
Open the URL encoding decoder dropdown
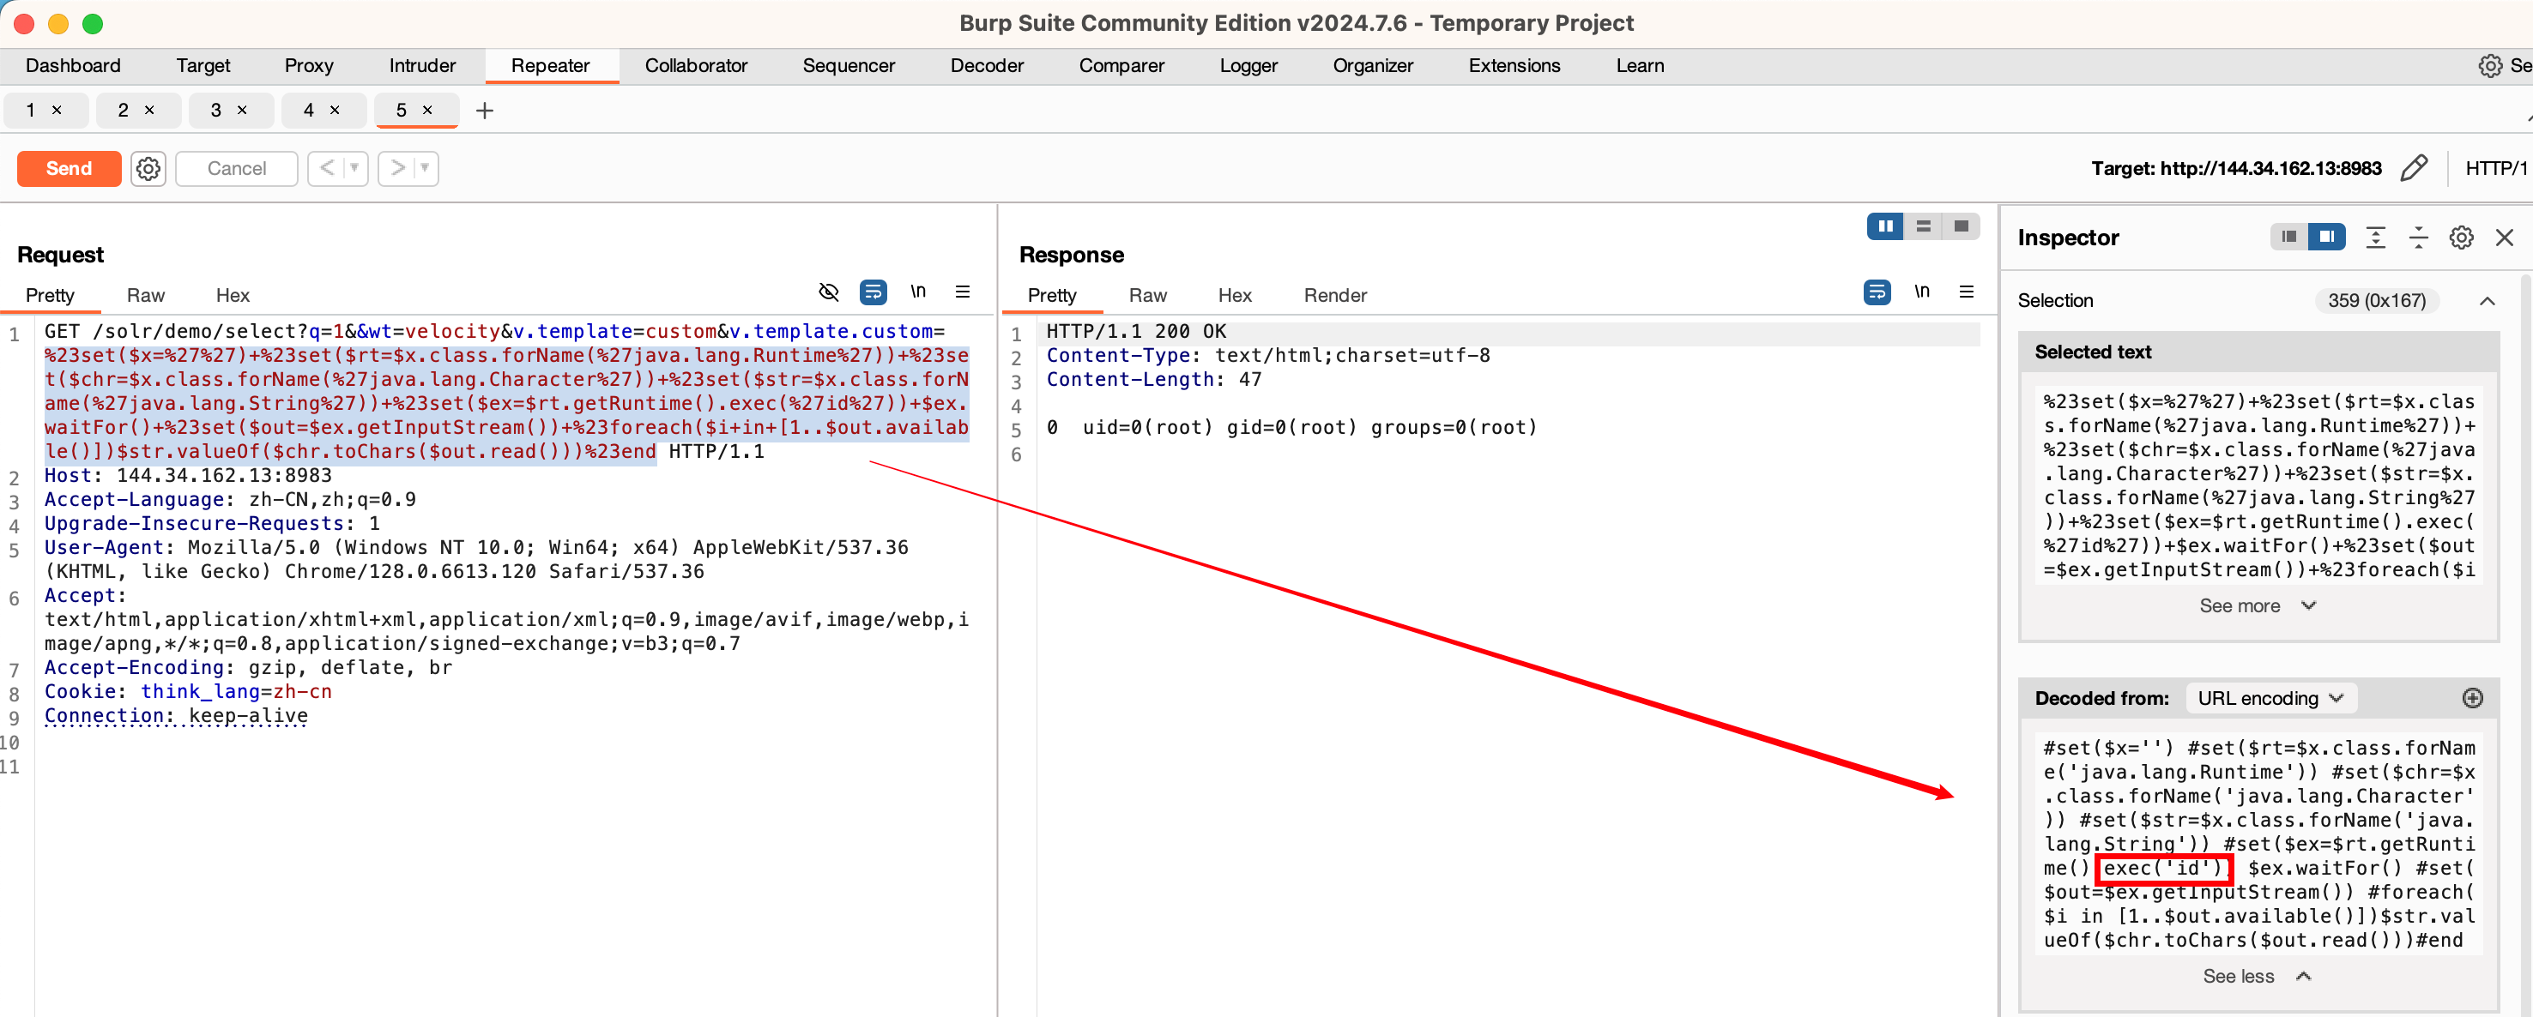(2270, 698)
